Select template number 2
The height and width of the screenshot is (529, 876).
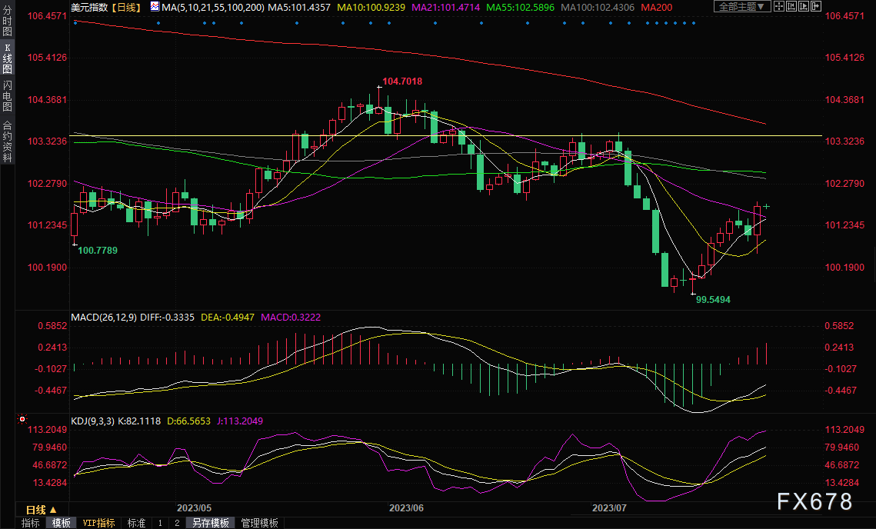pos(177,523)
